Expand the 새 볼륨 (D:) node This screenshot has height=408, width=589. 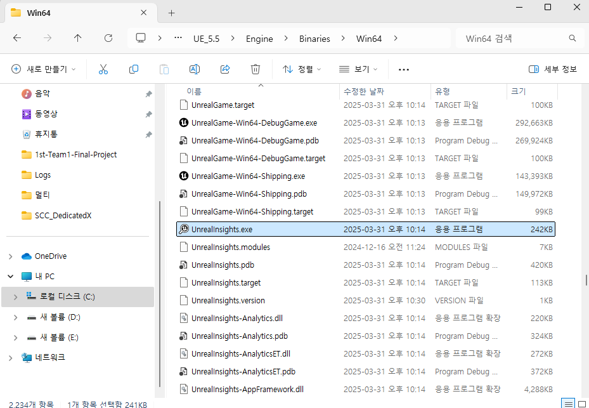tap(15, 317)
